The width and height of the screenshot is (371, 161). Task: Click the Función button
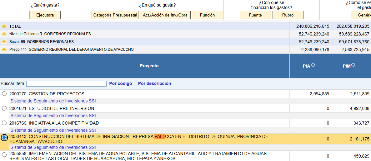[207, 15]
